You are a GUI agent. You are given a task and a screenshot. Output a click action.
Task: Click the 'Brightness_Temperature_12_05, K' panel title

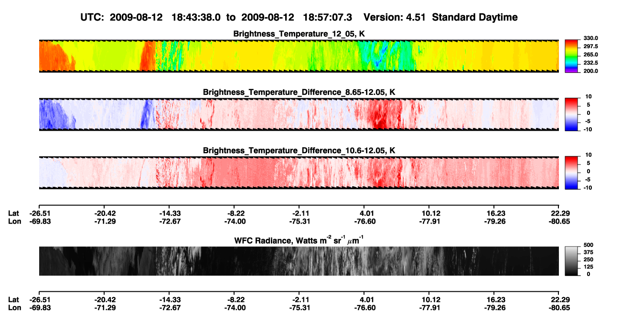pyautogui.click(x=299, y=34)
